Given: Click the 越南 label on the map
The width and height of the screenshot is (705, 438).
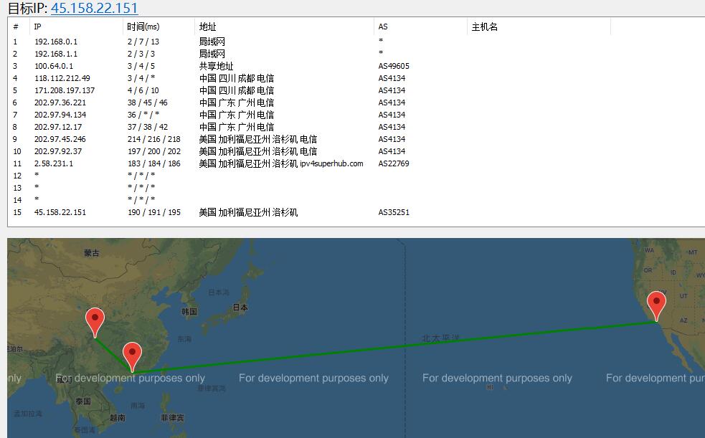Looking at the screenshot, I should click(x=118, y=417).
